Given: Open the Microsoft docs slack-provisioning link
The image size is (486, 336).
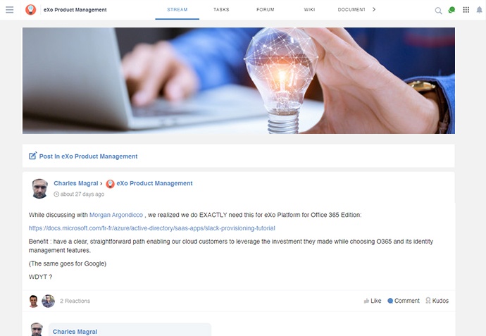Looking at the screenshot, I should (152, 228).
